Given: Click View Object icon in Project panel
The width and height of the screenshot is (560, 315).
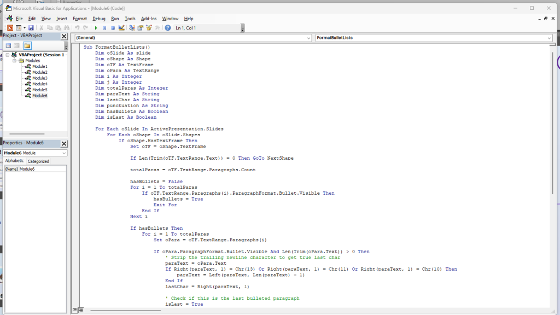Looking at the screenshot, I should (17, 46).
